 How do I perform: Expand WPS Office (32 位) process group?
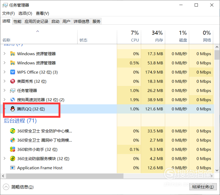tap(4, 72)
